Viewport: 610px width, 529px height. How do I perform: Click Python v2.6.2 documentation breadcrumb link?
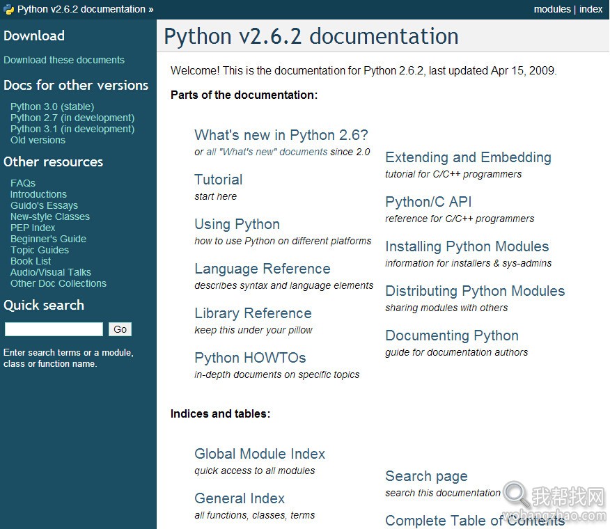pyautogui.click(x=81, y=9)
